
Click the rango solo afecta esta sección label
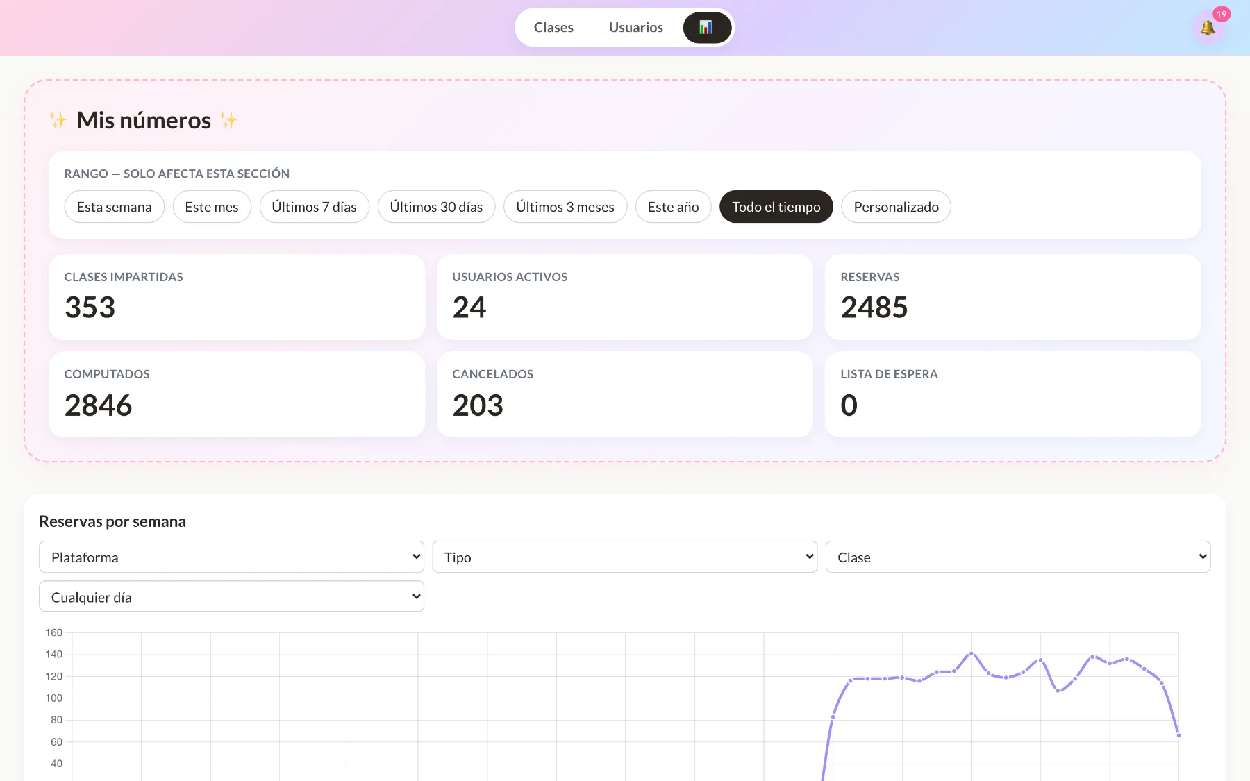pyautogui.click(x=177, y=174)
